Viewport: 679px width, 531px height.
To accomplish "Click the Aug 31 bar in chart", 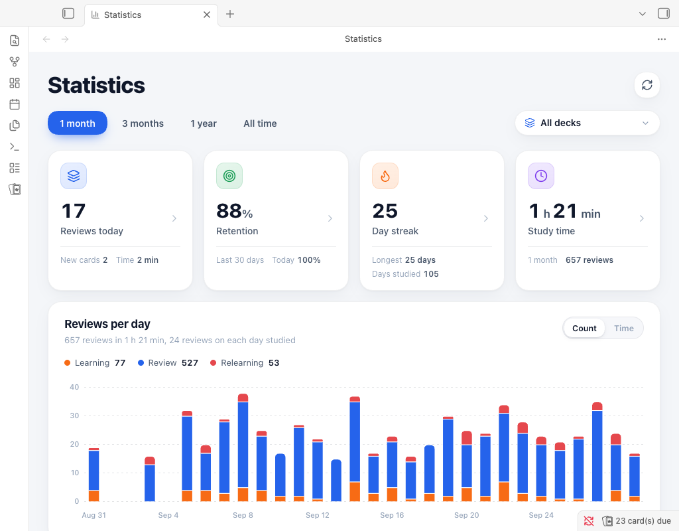I will pyautogui.click(x=94, y=475).
